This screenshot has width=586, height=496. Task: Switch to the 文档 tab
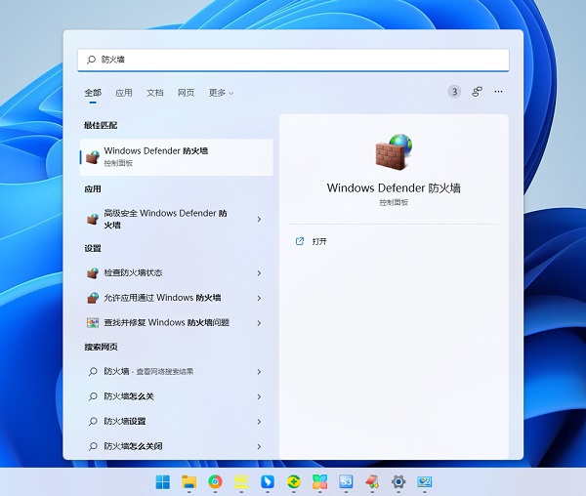[x=154, y=93]
